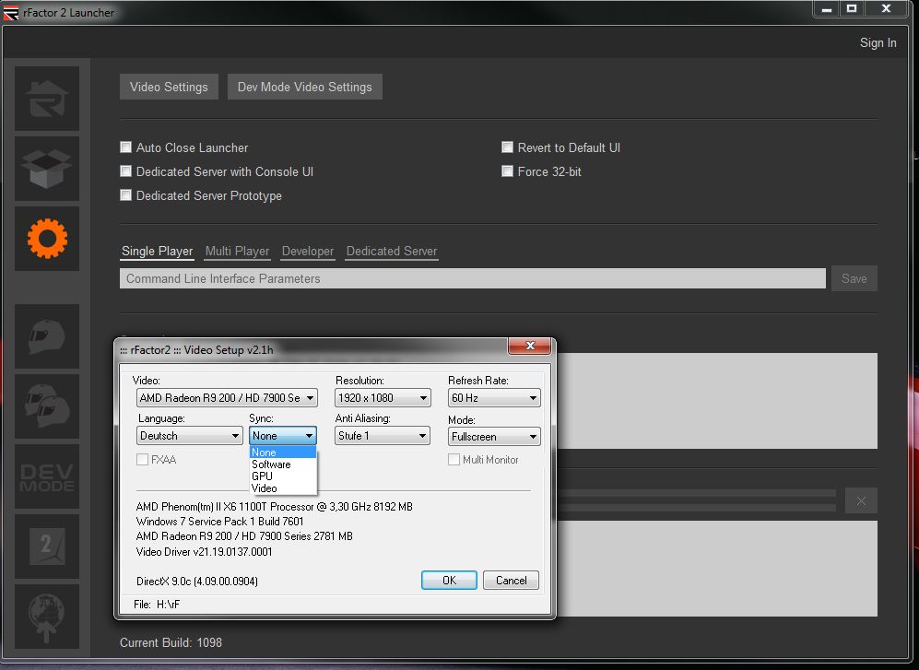Click the Sign In link
Image resolution: width=919 pixels, height=670 pixels.
coord(878,42)
